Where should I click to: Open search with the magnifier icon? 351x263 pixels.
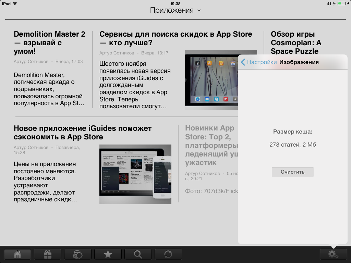coord(138,254)
